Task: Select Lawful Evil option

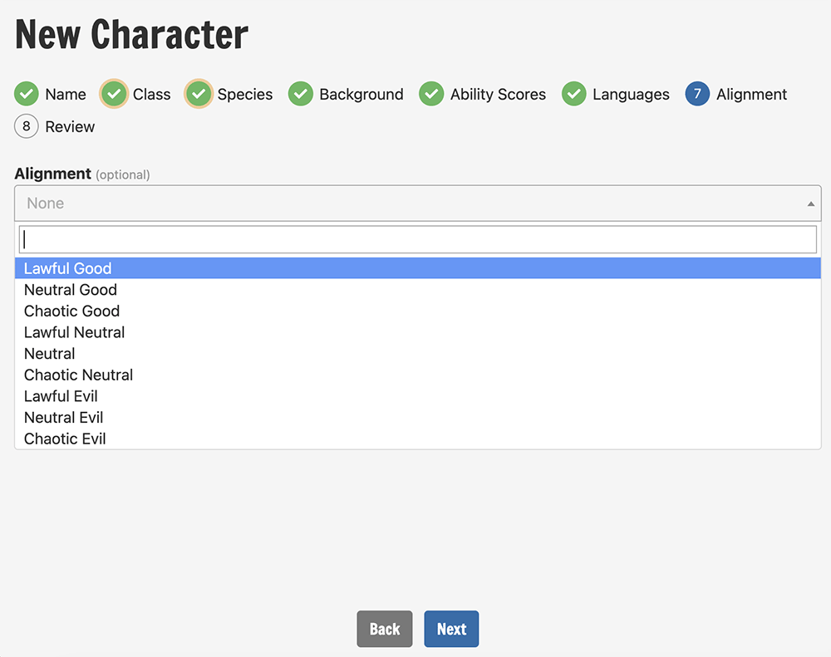Action: coord(418,396)
